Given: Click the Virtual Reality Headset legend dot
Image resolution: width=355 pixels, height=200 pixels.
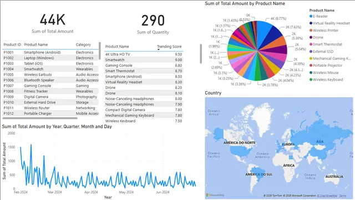Looking at the screenshot, I should pyautogui.click(x=311, y=23).
